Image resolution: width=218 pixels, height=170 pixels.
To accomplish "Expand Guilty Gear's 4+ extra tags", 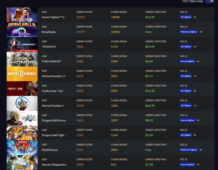I will (x=195, y=91).
